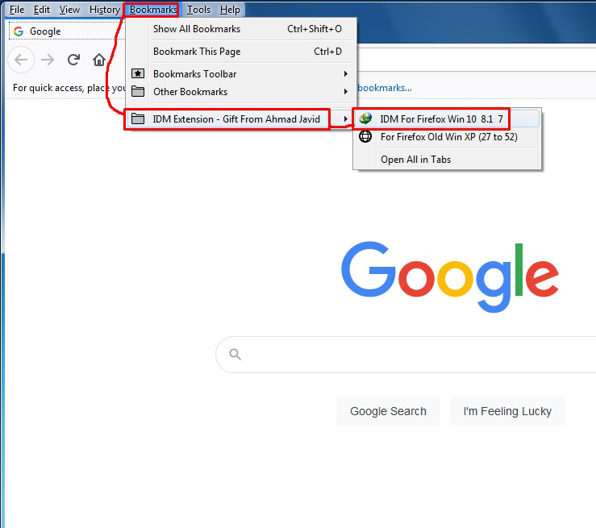
Task: Click the Google Search button
Action: tap(388, 411)
